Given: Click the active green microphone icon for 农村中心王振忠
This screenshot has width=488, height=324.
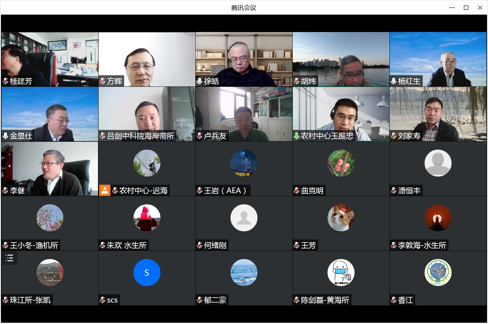Looking at the screenshot, I should (x=297, y=136).
